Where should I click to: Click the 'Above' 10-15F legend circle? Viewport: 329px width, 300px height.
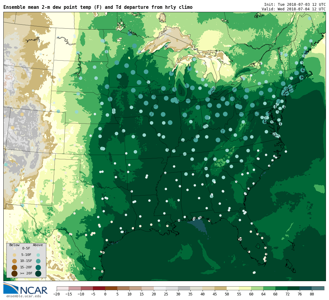click(38, 261)
